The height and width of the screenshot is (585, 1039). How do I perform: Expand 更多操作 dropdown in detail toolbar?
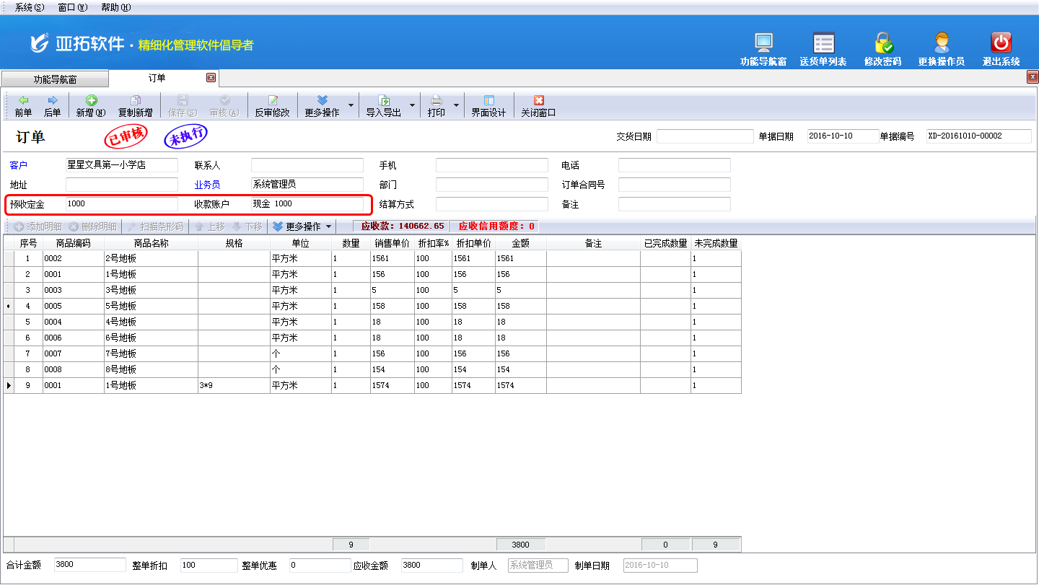(329, 226)
